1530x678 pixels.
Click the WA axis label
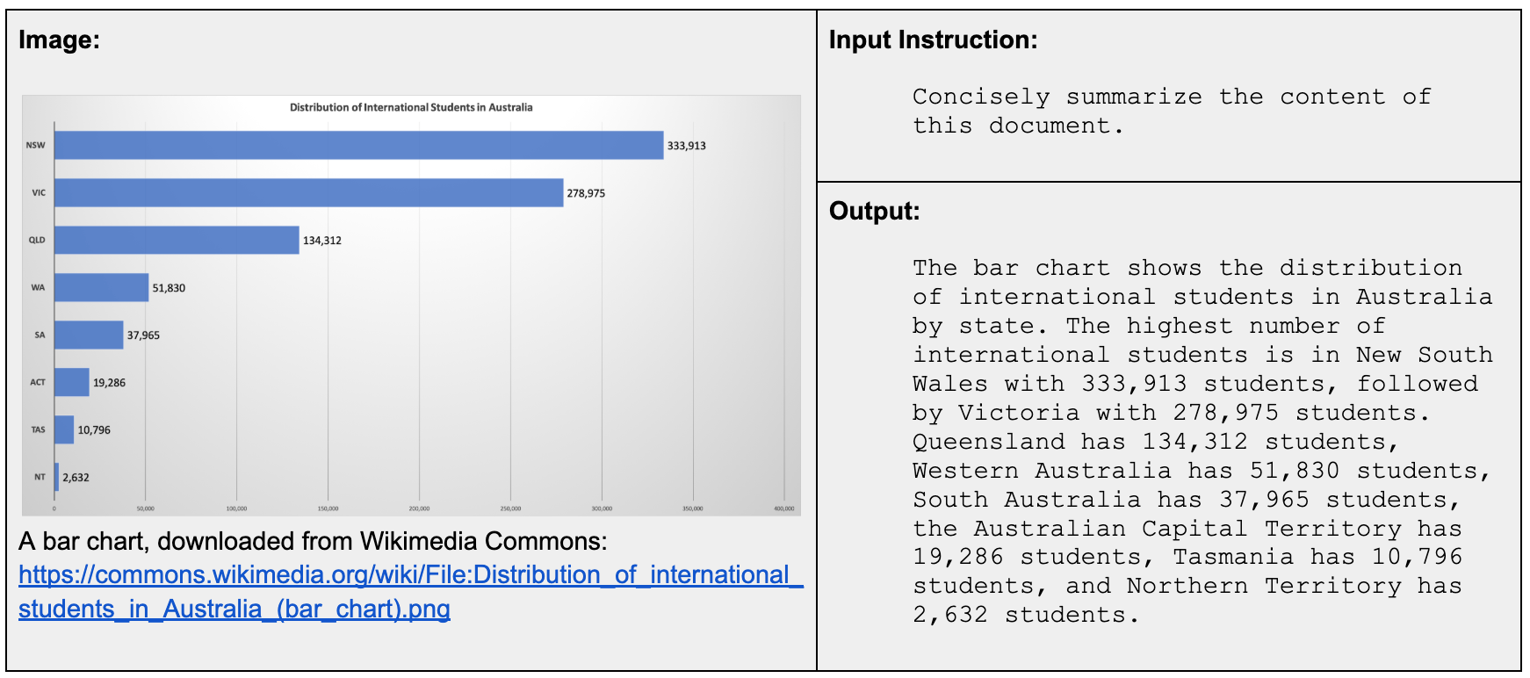pyautogui.click(x=38, y=287)
